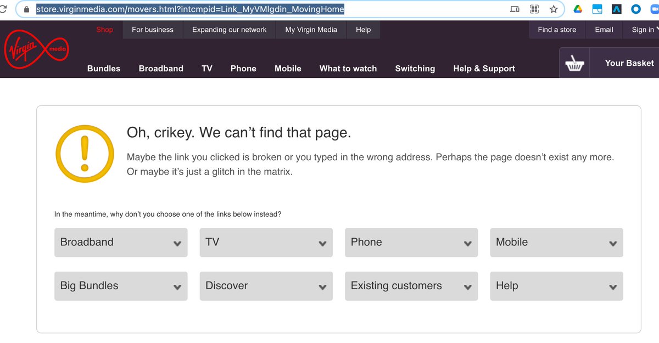
Task: Click the Email link
Action: click(x=604, y=30)
